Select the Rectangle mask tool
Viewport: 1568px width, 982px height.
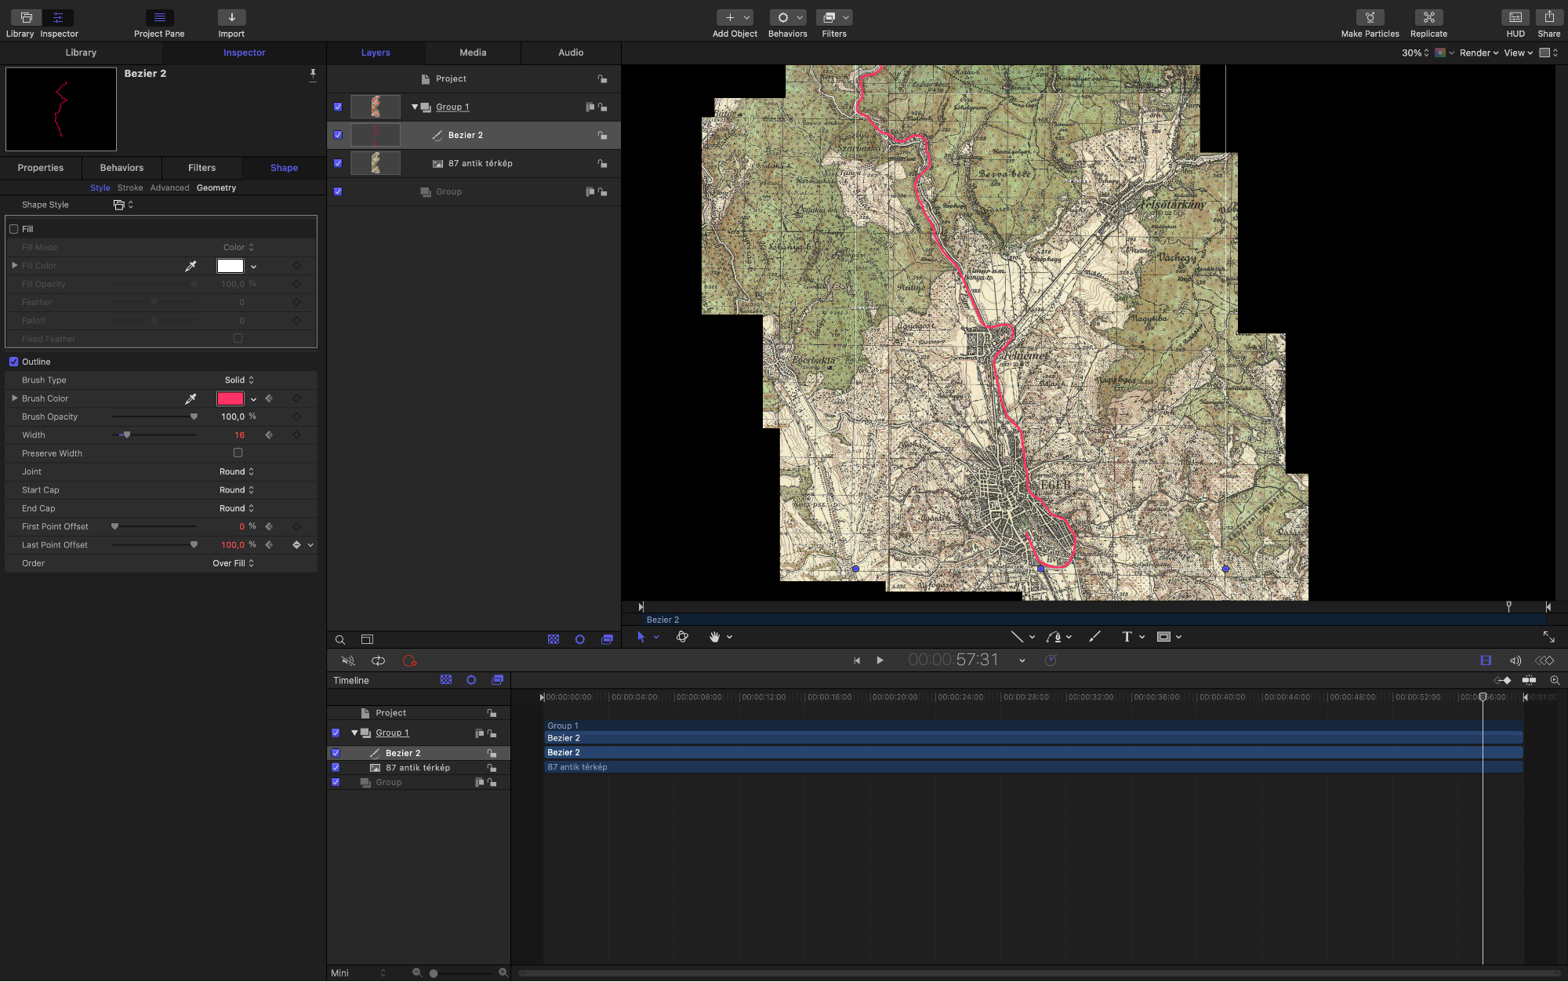click(x=1164, y=637)
